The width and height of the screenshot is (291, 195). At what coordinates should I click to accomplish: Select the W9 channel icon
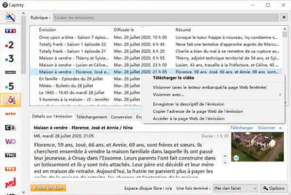pyautogui.click(x=10, y=141)
